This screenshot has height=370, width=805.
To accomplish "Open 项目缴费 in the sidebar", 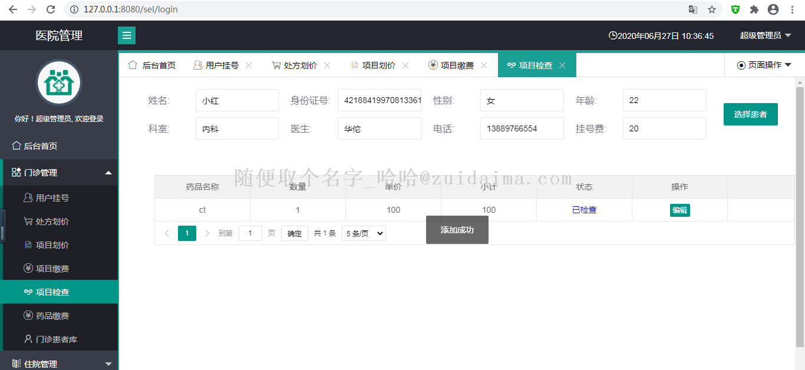I will (x=59, y=269).
